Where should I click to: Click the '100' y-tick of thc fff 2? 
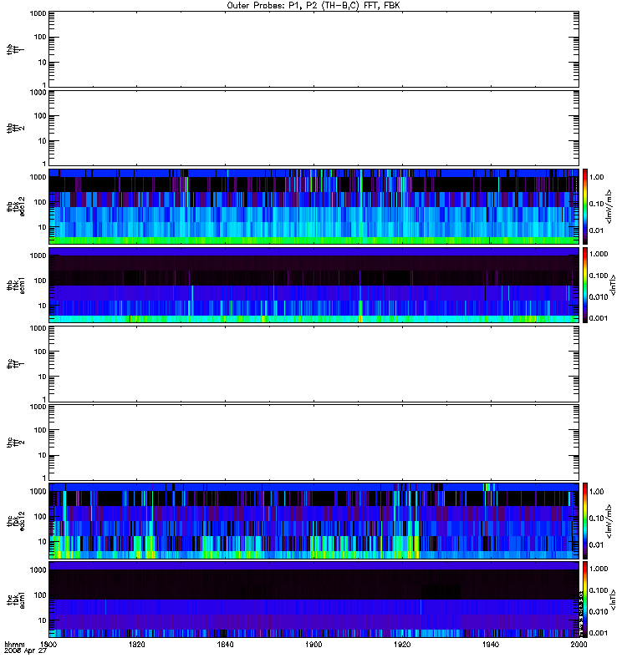point(39,430)
